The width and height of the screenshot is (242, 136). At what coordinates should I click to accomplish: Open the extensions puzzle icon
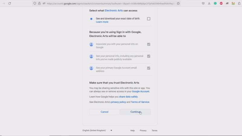(239, 3)
